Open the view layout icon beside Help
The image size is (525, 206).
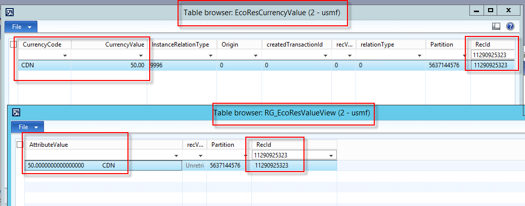click(496, 26)
